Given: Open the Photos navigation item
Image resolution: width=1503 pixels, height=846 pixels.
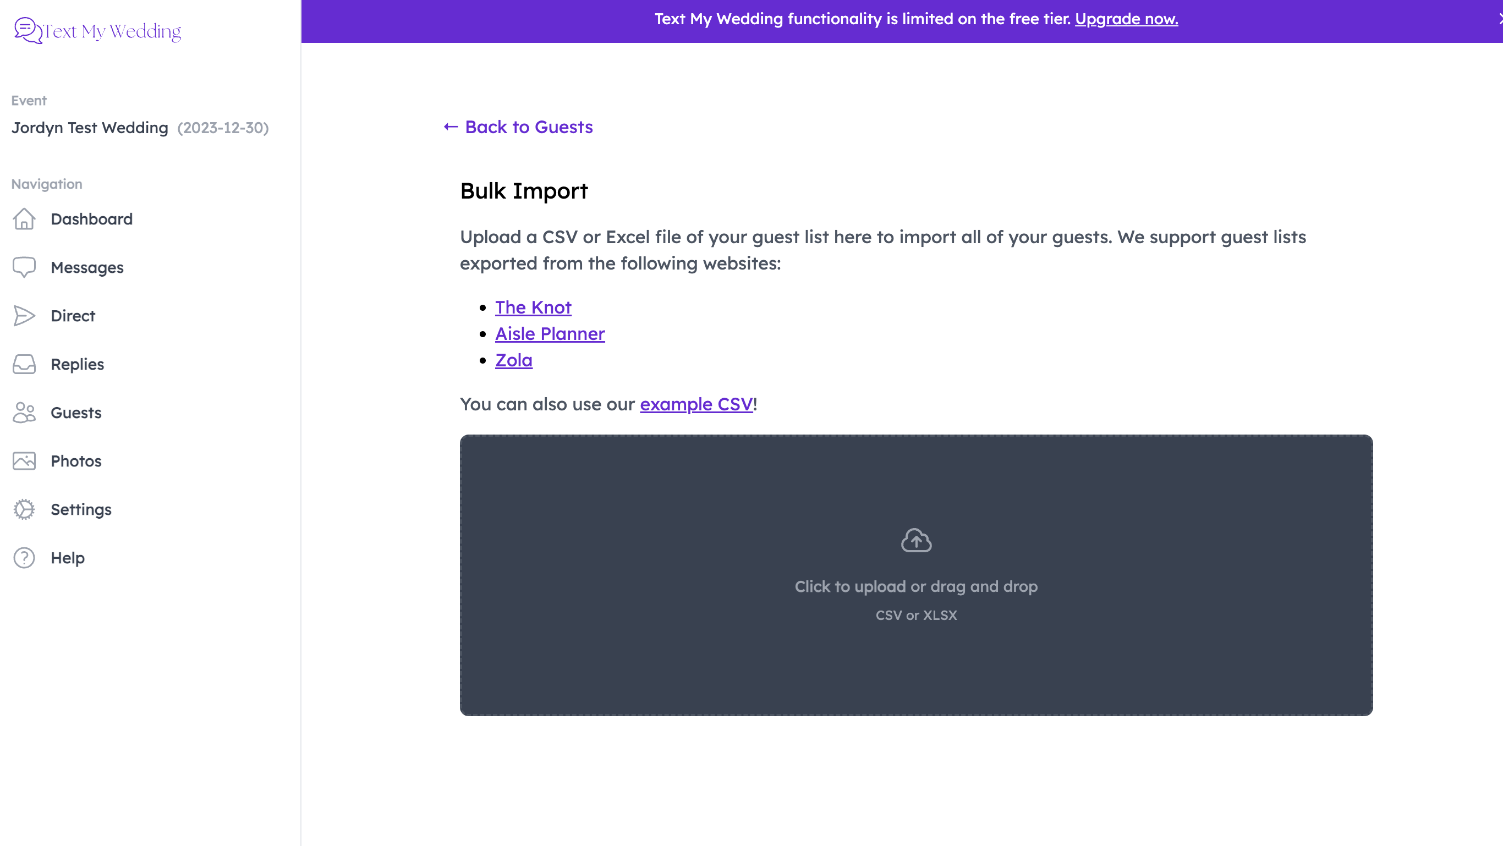Looking at the screenshot, I should (x=76, y=461).
